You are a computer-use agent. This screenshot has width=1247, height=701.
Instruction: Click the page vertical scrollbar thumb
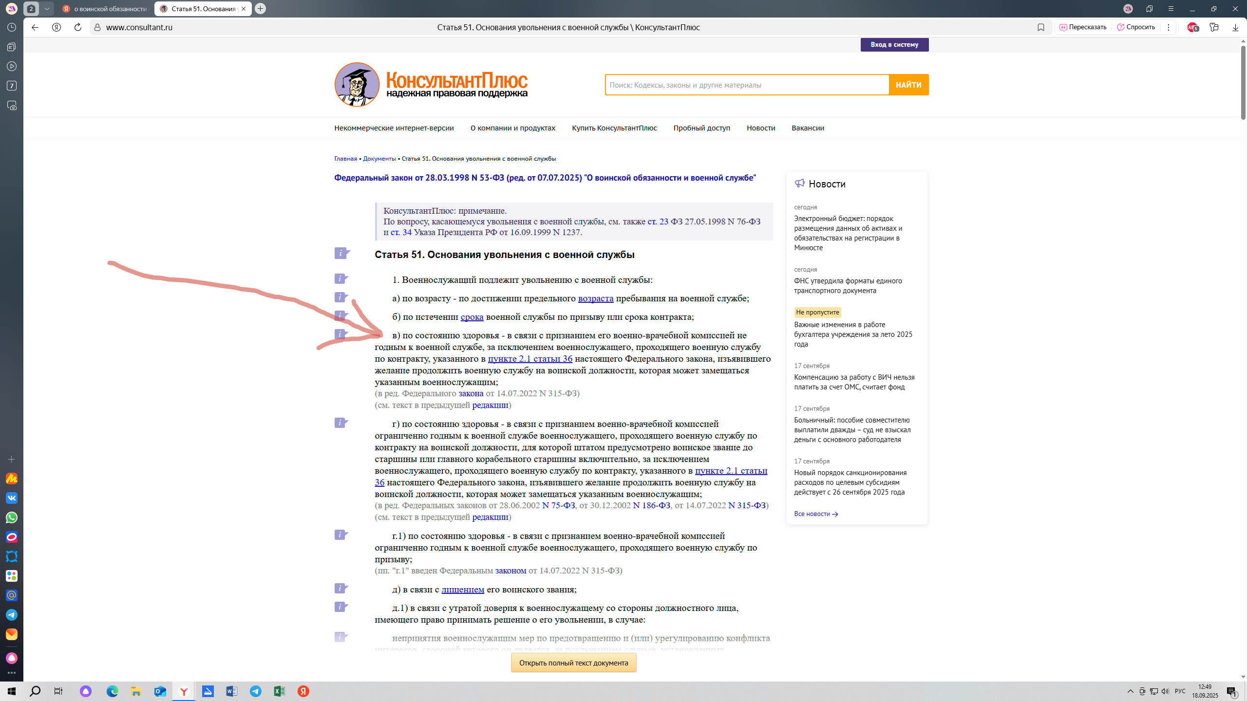click(1243, 82)
